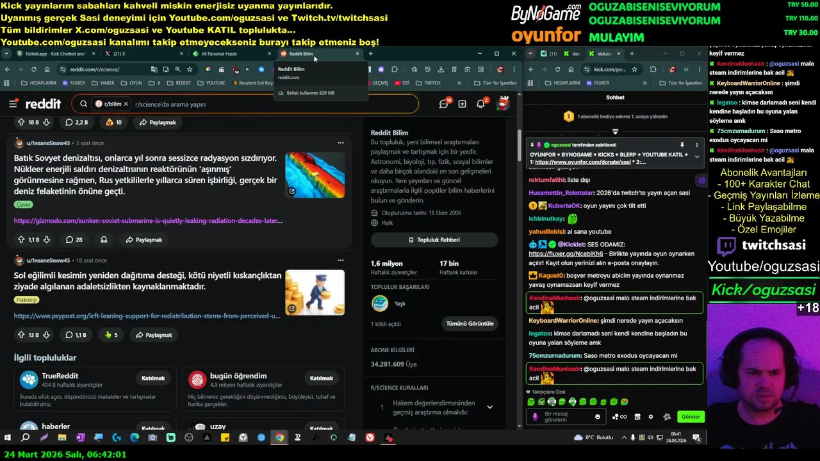Open 1,1 B comments on redistribution post
Viewport: 820px width, 461px height.
point(76,335)
